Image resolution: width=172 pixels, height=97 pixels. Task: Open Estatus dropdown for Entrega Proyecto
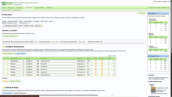[x=81, y=75]
